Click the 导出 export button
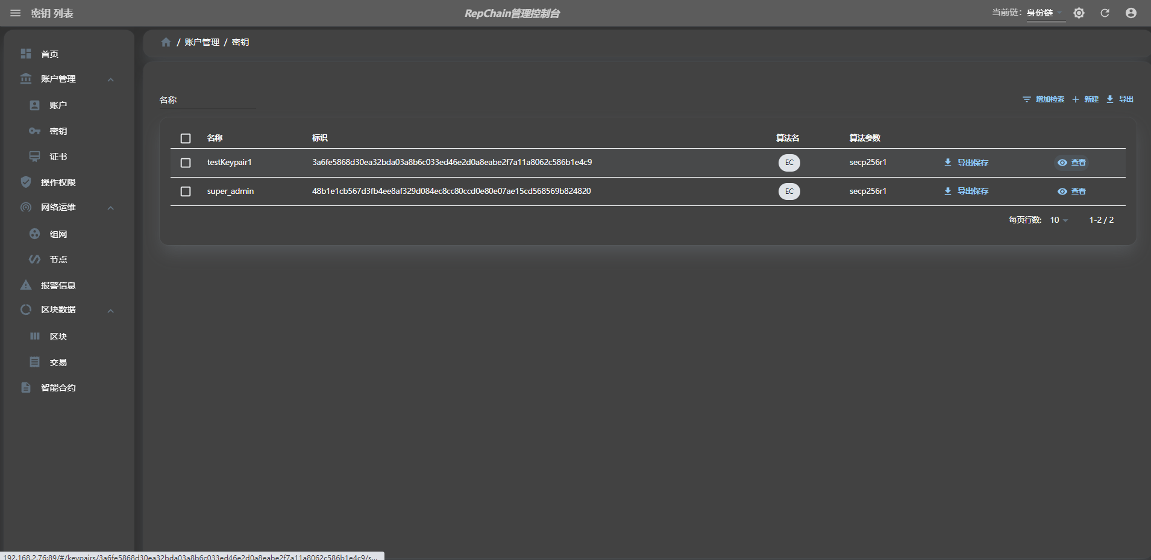1151x560 pixels. pos(1120,99)
